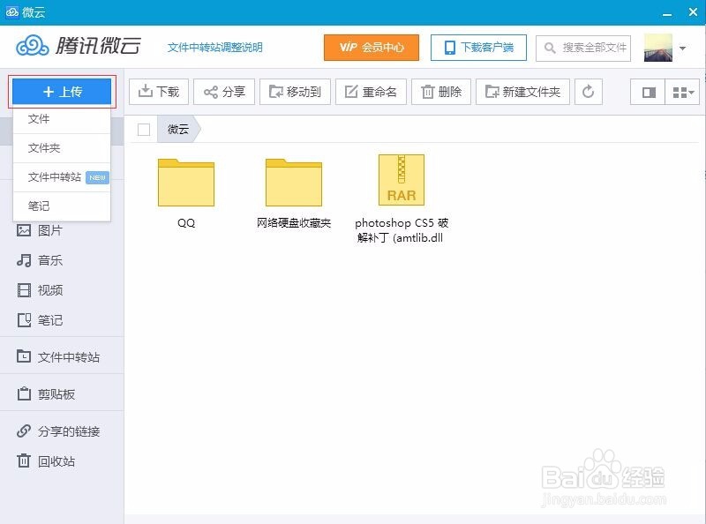Tick the select-all checkbox beside 微云 breadcrumb
The width and height of the screenshot is (706, 524).
point(144,130)
